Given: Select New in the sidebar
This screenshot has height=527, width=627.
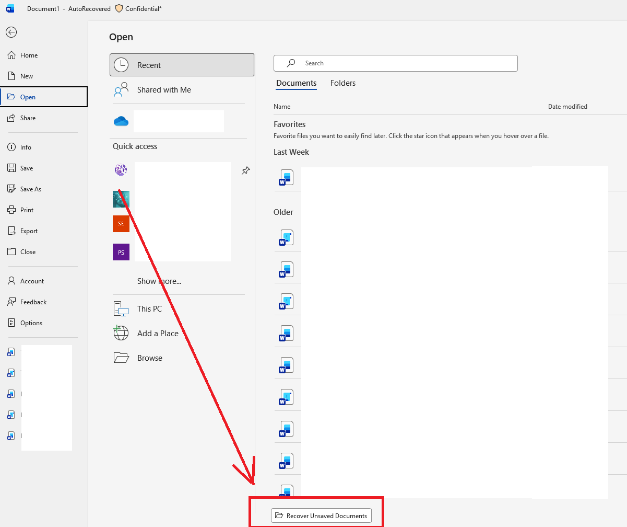Looking at the screenshot, I should [44, 76].
